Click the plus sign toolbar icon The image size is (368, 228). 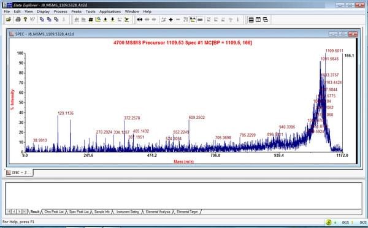point(171,20)
